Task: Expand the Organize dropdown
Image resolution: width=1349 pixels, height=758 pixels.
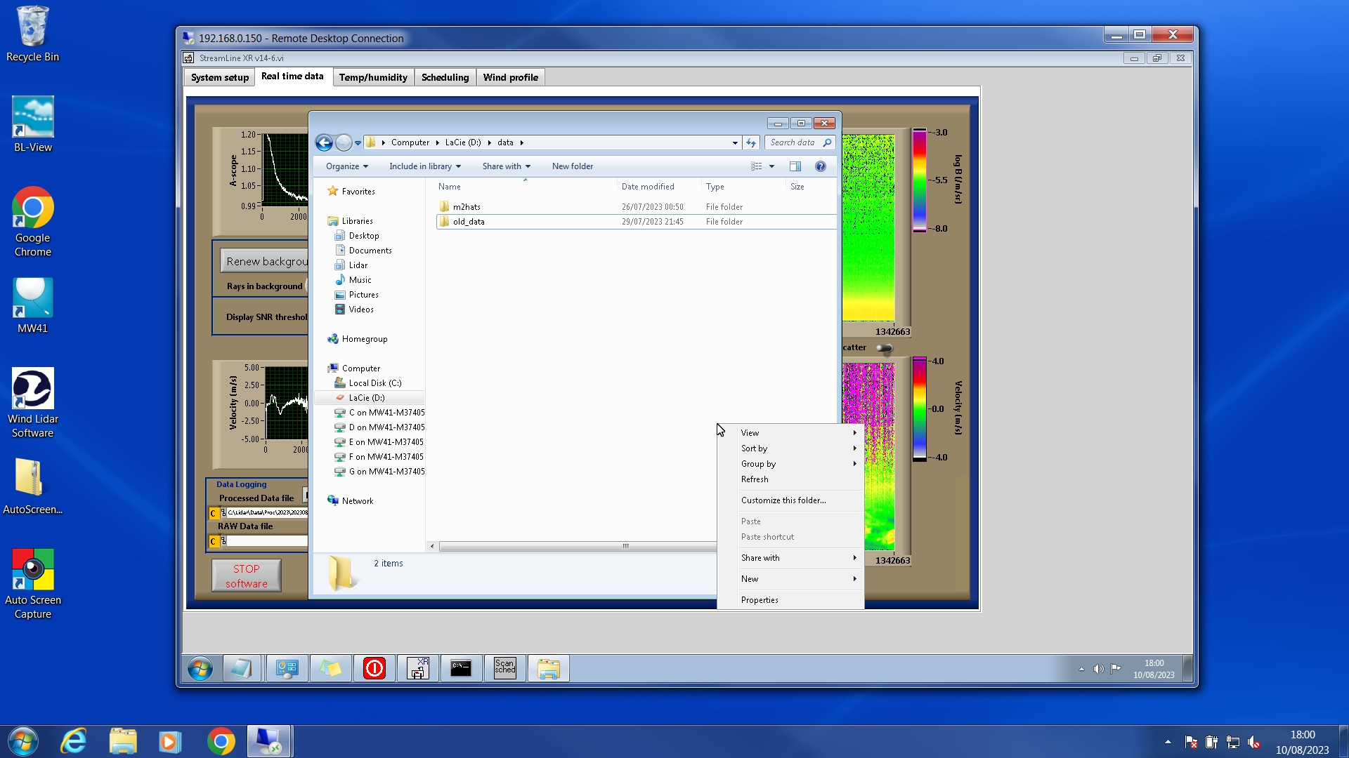Action: pos(346,166)
